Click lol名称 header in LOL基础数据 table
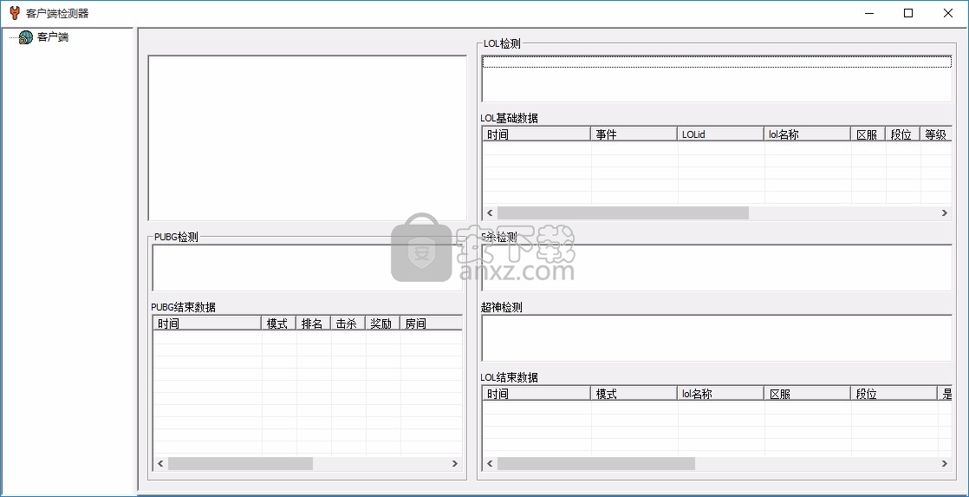969x497 pixels. 807,134
